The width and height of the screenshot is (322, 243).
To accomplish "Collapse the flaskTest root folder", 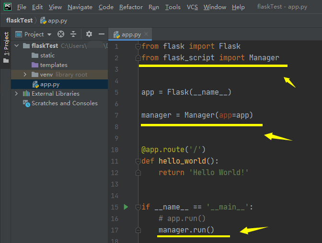I will tap(17, 46).
